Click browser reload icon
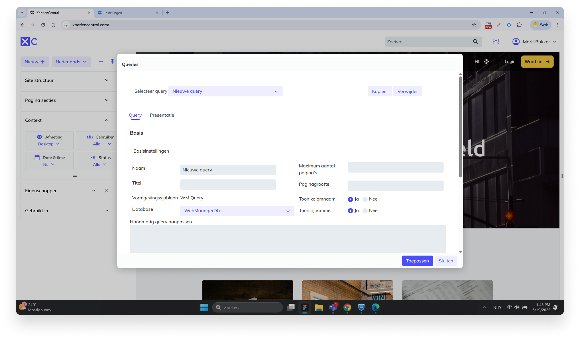Screen dimensions: 580x340 (43, 25)
